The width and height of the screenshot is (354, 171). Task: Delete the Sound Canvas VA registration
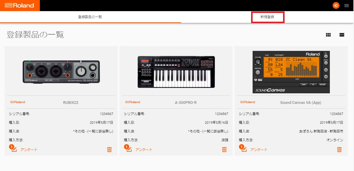point(339,149)
